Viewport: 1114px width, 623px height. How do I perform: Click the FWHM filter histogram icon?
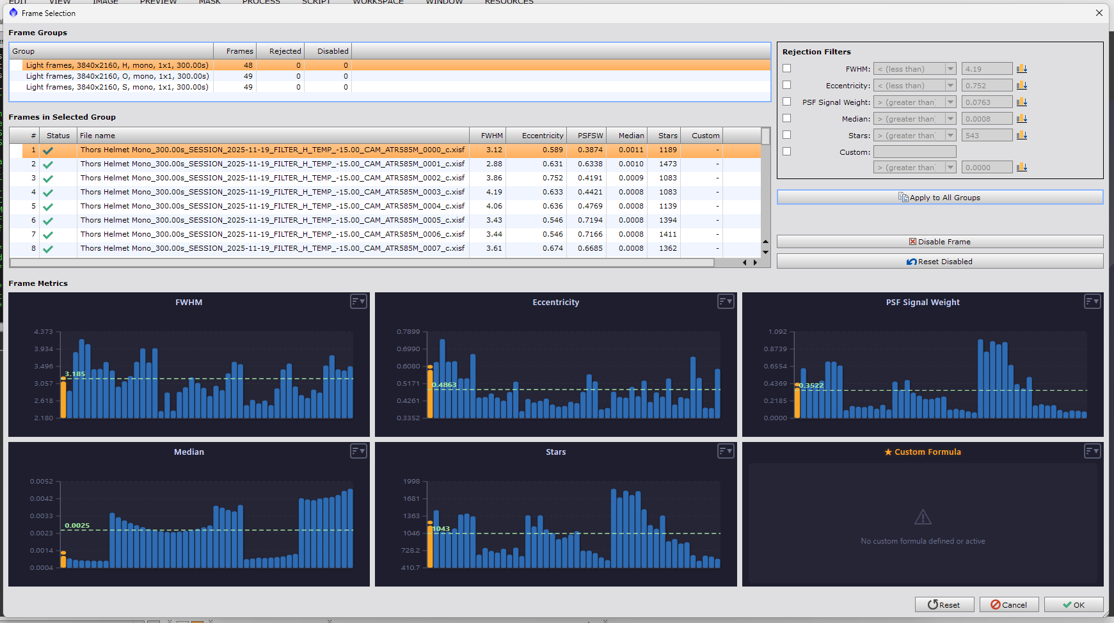pos(1022,69)
